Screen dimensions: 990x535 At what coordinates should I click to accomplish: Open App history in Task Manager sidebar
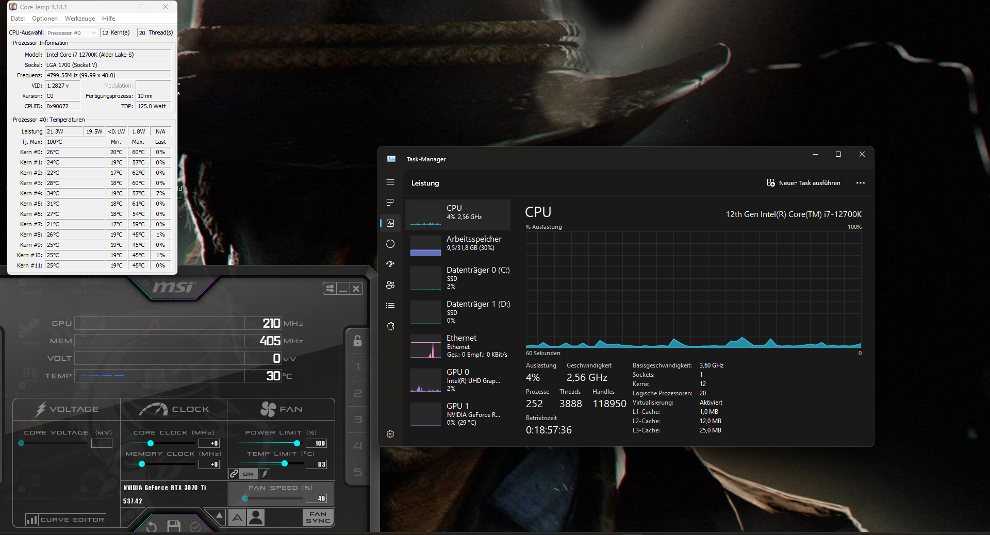[x=390, y=244]
